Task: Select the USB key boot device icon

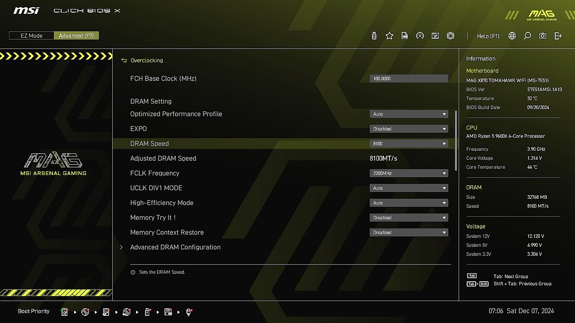Action: (x=147, y=312)
